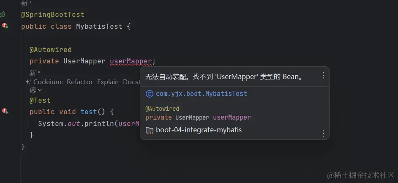This screenshot has width=398, height=183.
Task: Click the run gutter icon beside class MybatisTest
Action: [5, 26]
